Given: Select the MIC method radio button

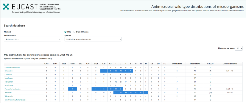Looking at the screenshot, I should tap(65, 32).
